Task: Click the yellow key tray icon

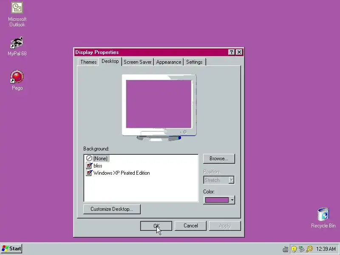Action: (309, 249)
